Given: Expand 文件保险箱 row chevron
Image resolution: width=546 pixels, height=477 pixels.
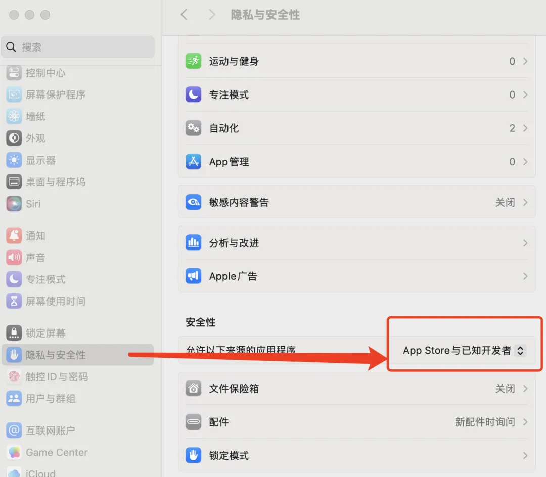Looking at the screenshot, I should tap(525, 388).
